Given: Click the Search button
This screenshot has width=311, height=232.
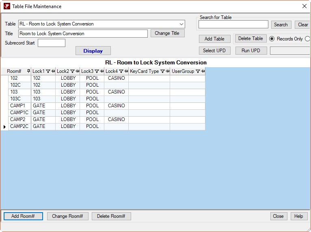Looking at the screenshot, I should [x=281, y=25].
